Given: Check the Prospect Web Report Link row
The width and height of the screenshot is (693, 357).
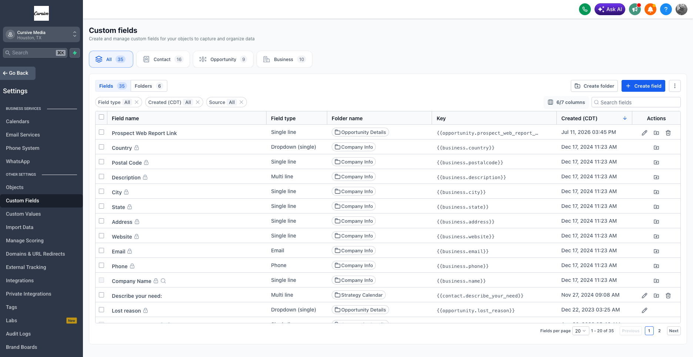Looking at the screenshot, I should point(101,132).
